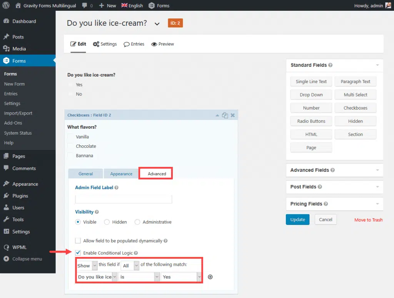Click the Cancel button
Image resolution: width=394 pixels, height=298 pixels.
coord(326,220)
